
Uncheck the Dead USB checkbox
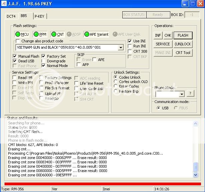(15, 61)
